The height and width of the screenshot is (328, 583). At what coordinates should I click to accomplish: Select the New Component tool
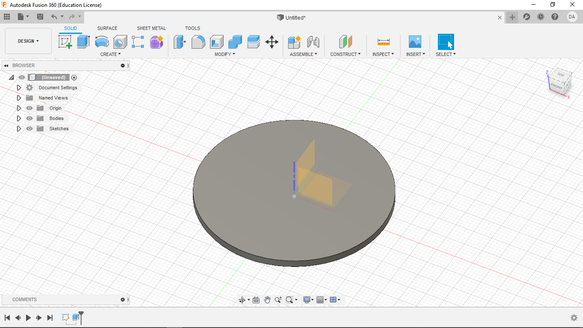[294, 42]
